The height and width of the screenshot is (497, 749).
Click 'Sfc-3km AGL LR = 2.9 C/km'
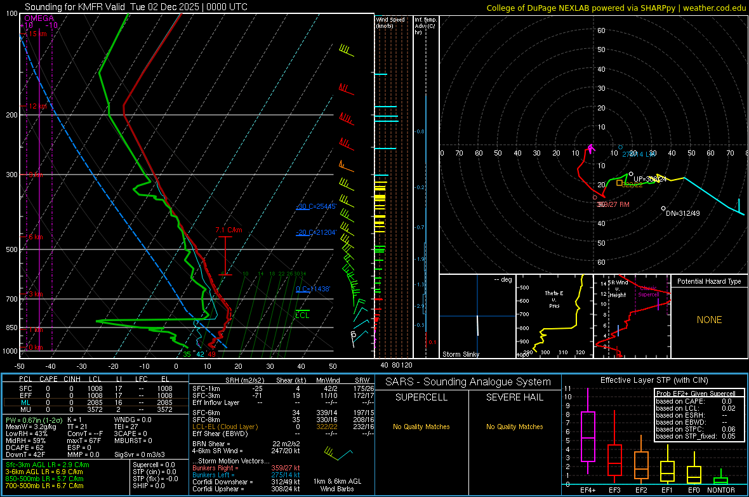48,465
